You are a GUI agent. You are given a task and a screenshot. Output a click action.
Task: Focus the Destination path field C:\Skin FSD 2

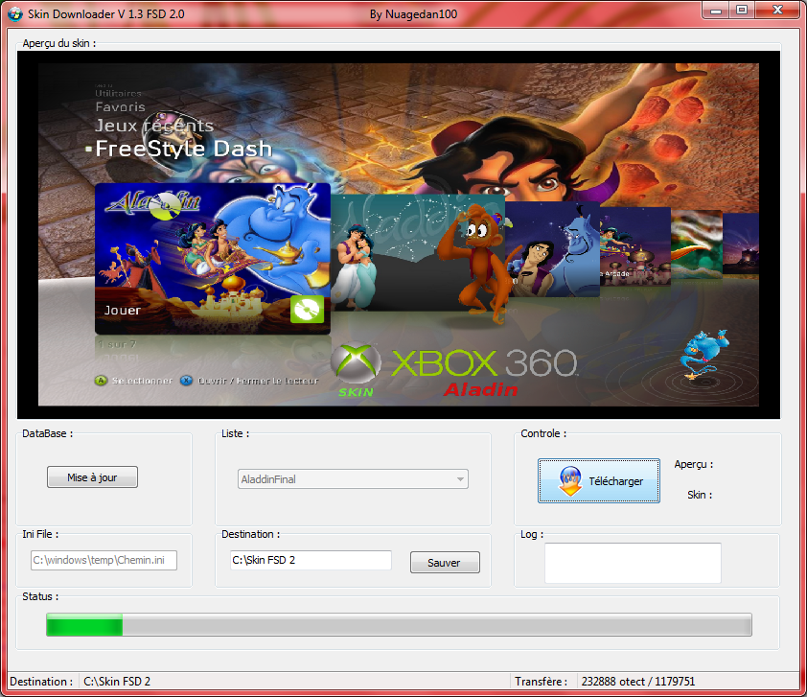click(x=311, y=560)
